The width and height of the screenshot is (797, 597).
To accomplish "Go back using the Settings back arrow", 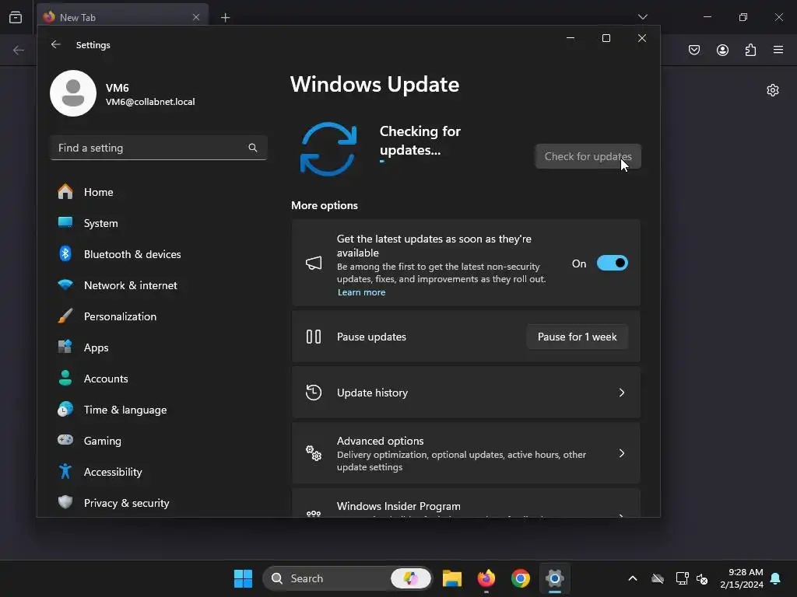I will pyautogui.click(x=56, y=44).
